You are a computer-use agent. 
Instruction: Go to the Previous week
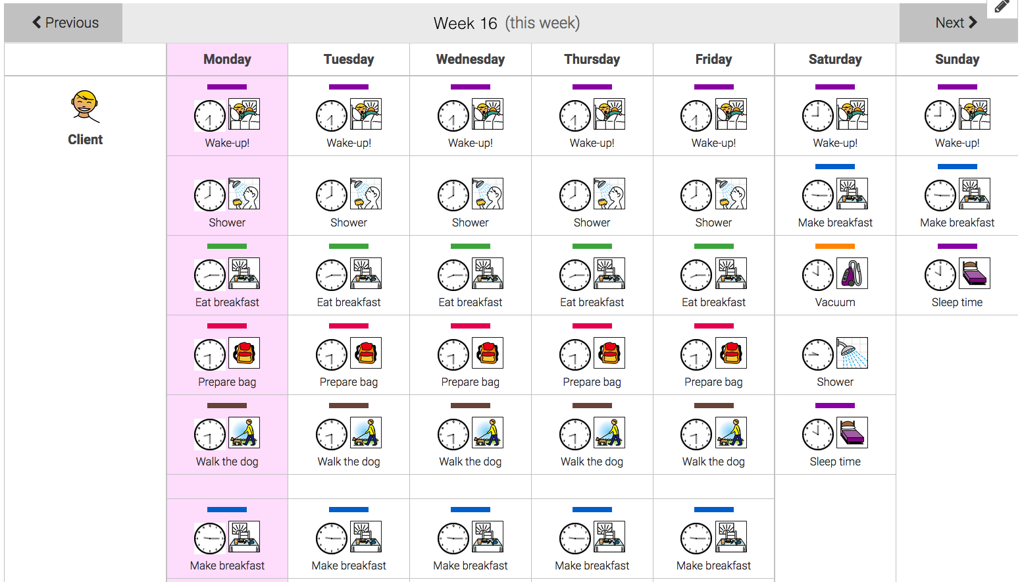[x=64, y=22]
